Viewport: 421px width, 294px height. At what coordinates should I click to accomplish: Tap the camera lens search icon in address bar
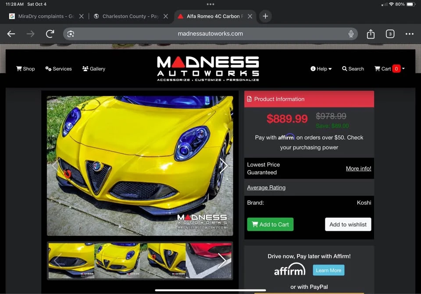click(71, 34)
